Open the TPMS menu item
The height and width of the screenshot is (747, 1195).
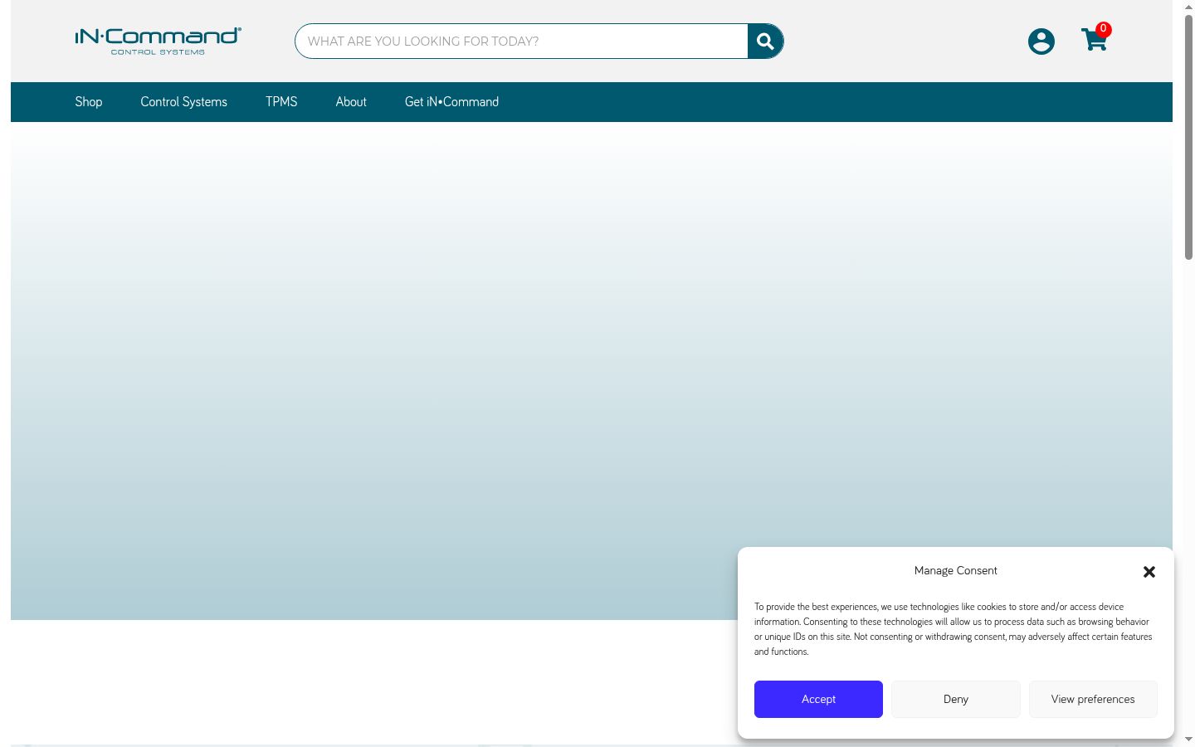281,102
